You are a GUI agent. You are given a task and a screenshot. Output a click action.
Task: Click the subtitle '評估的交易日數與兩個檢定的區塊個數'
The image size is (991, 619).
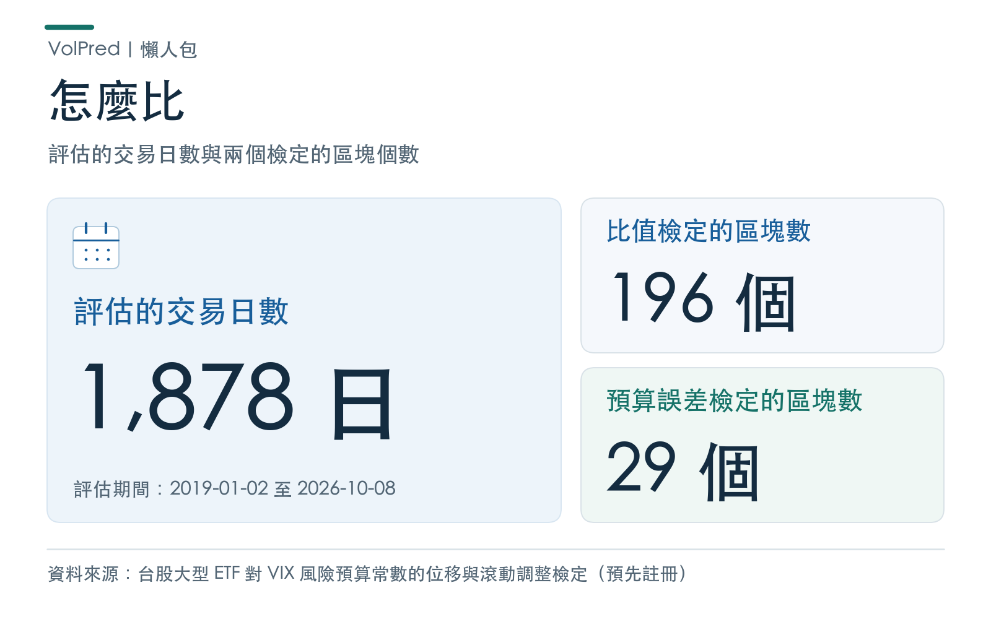[x=234, y=154]
